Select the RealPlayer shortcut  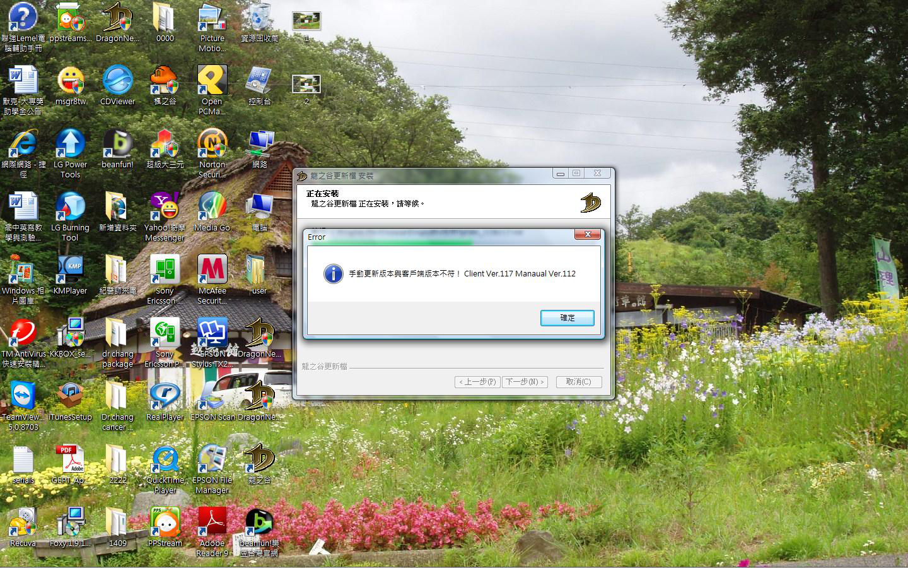coord(165,401)
